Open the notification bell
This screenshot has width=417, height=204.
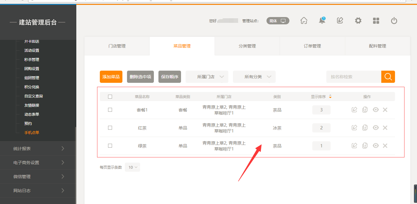tap(322, 21)
